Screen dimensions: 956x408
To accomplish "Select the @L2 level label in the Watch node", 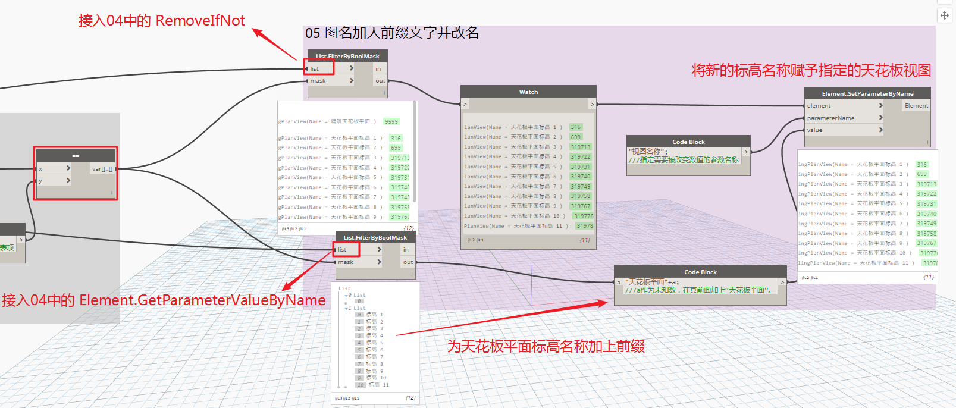I will (471, 240).
